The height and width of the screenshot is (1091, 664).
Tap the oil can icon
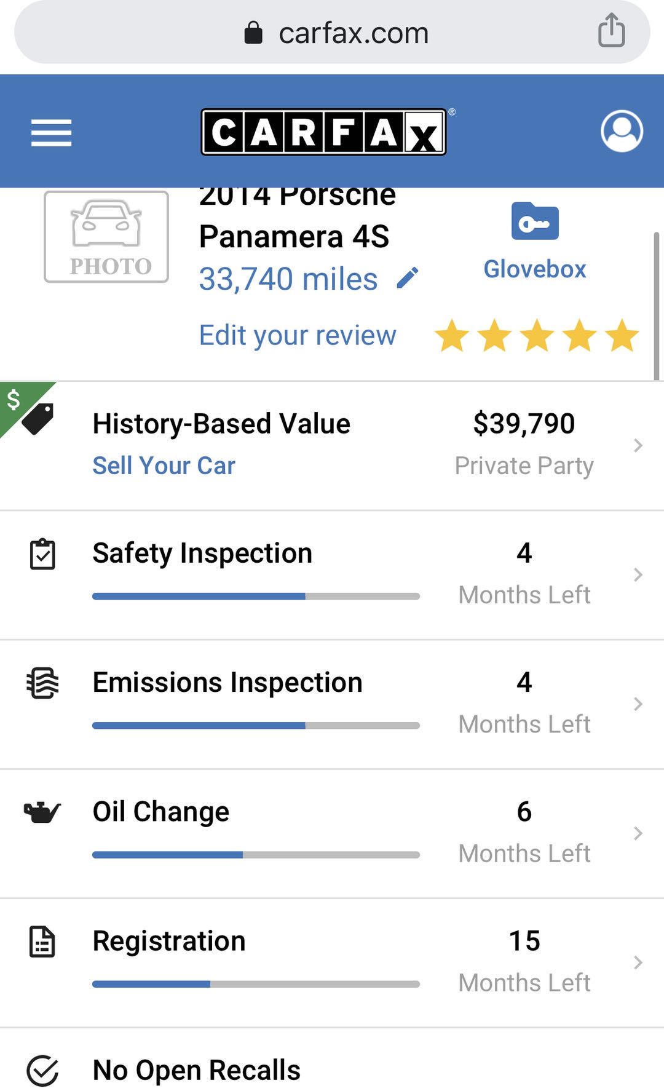42,812
